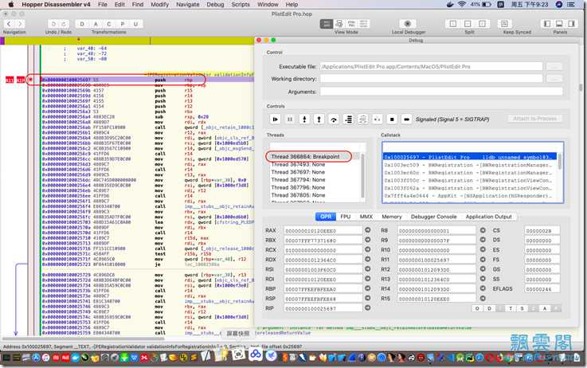The width and height of the screenshot is (587, 368).
Task: Select the middle Split layout icon
Action: [x=468, y=24]
